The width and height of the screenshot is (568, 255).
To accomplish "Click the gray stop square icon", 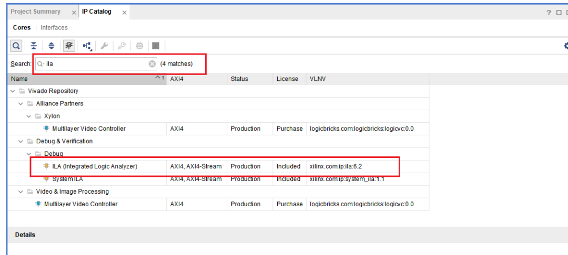I will coord(156,46).
